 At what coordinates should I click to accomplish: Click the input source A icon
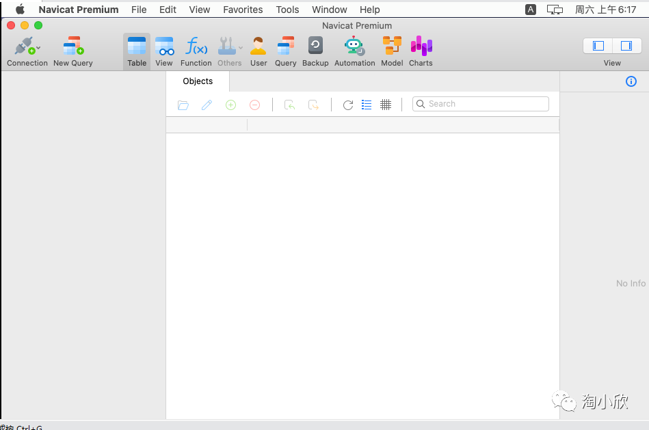[531, 10]
